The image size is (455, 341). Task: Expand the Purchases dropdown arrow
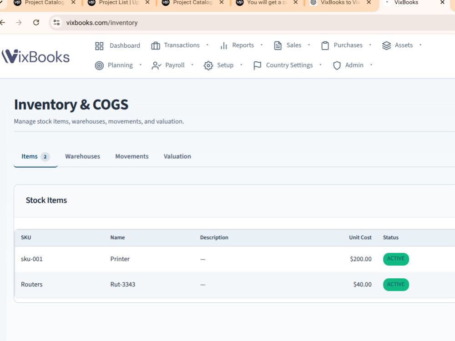click(370, 45)
